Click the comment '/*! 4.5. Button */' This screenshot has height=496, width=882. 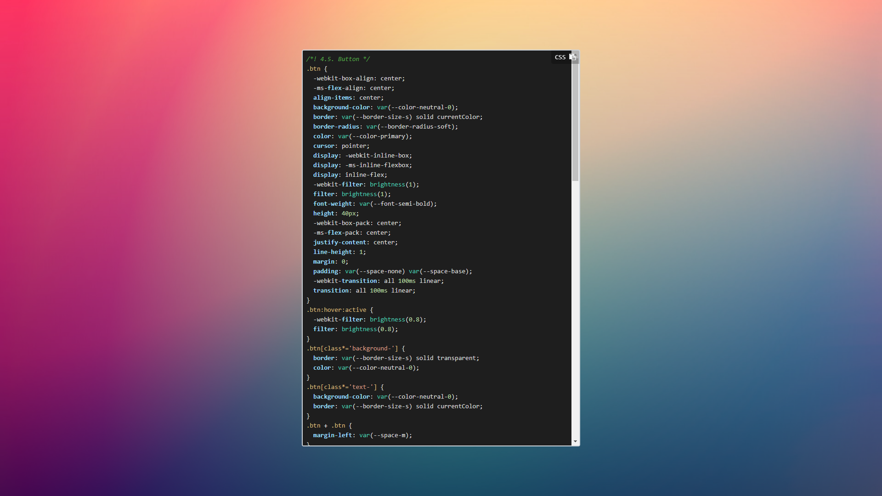coord(338,59)
